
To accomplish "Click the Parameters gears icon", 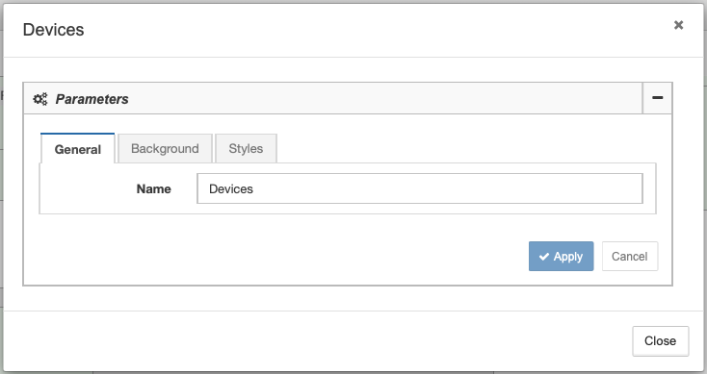I will coord(40,99).
